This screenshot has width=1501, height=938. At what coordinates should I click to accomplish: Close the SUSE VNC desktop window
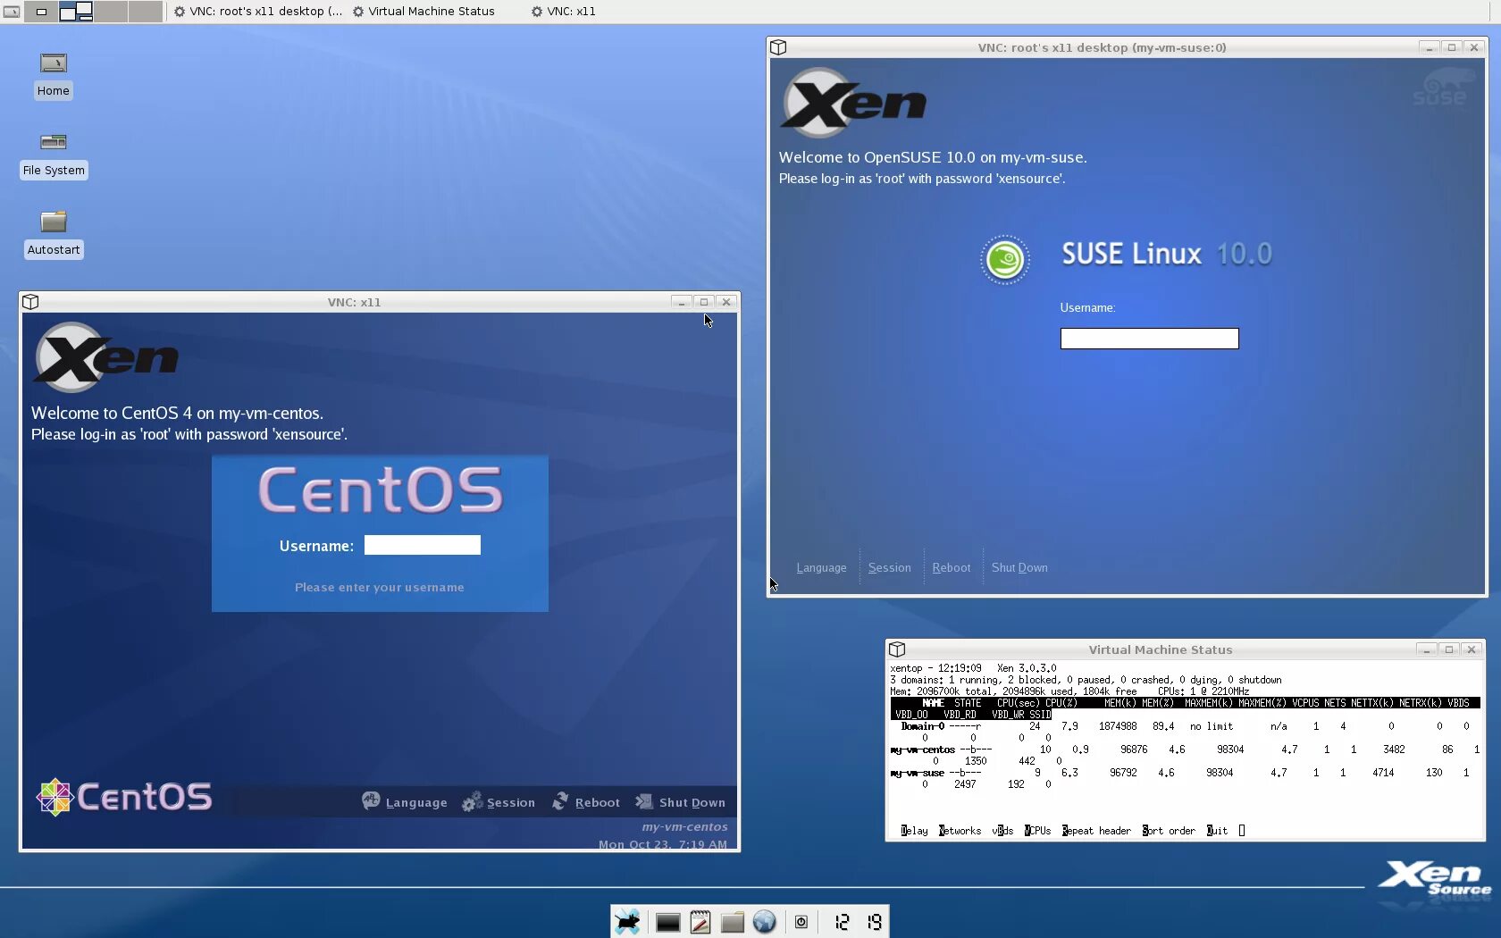pyautogui.click(x=1474, y=47)
